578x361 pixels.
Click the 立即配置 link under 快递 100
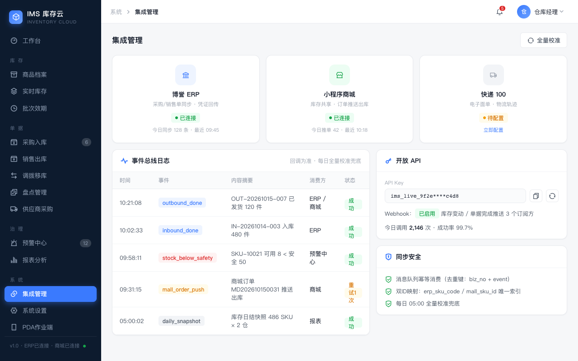[493, 130]
